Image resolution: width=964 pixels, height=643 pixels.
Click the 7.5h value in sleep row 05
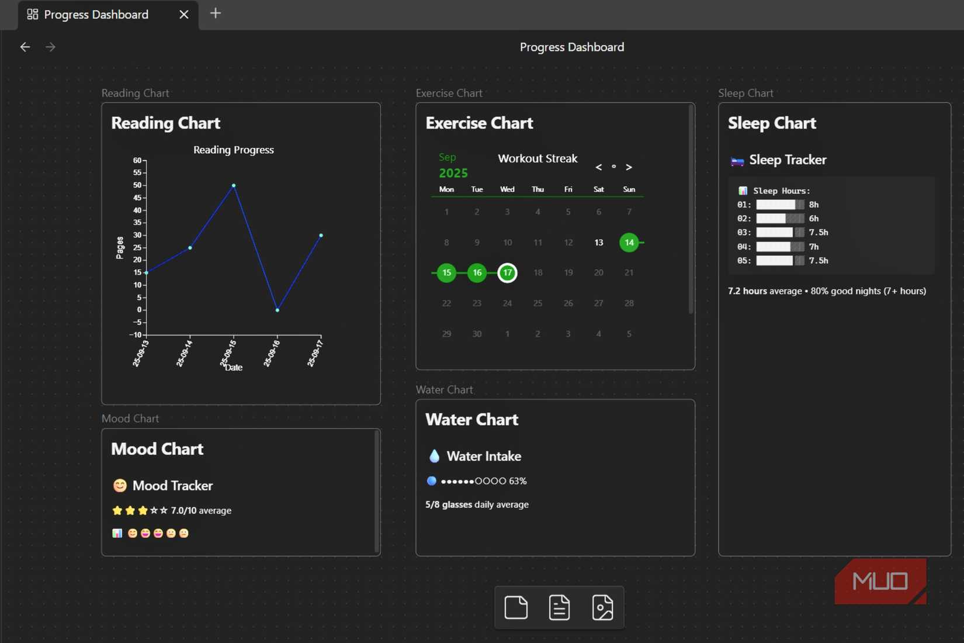pyautogui.click(x=819, y=261)
